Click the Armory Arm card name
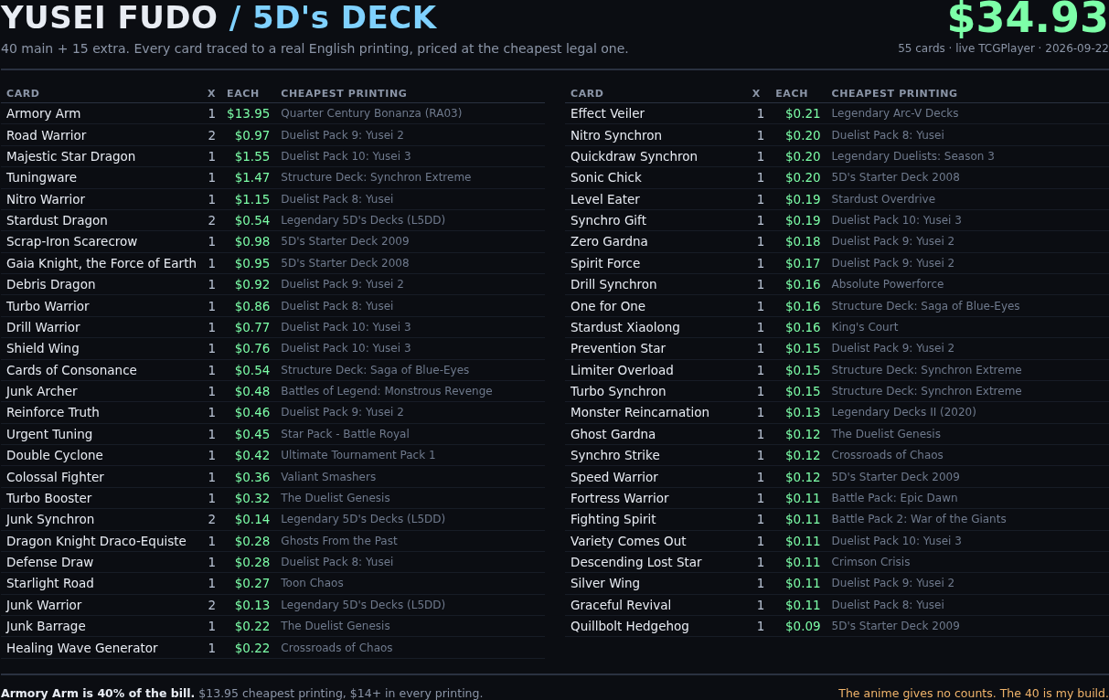Viewport: 1109px width, 700px height. (x=43, y=113)
